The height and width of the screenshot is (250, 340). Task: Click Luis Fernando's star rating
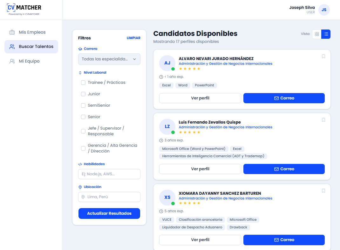pyautogui.click(x=189, y=132)
